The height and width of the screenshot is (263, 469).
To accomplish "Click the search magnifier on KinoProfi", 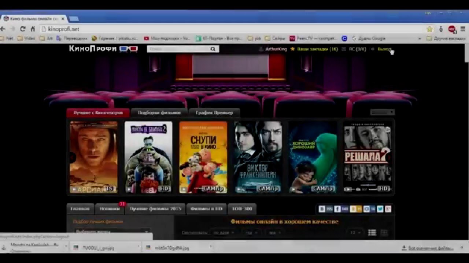I will [x=213, y=49].
